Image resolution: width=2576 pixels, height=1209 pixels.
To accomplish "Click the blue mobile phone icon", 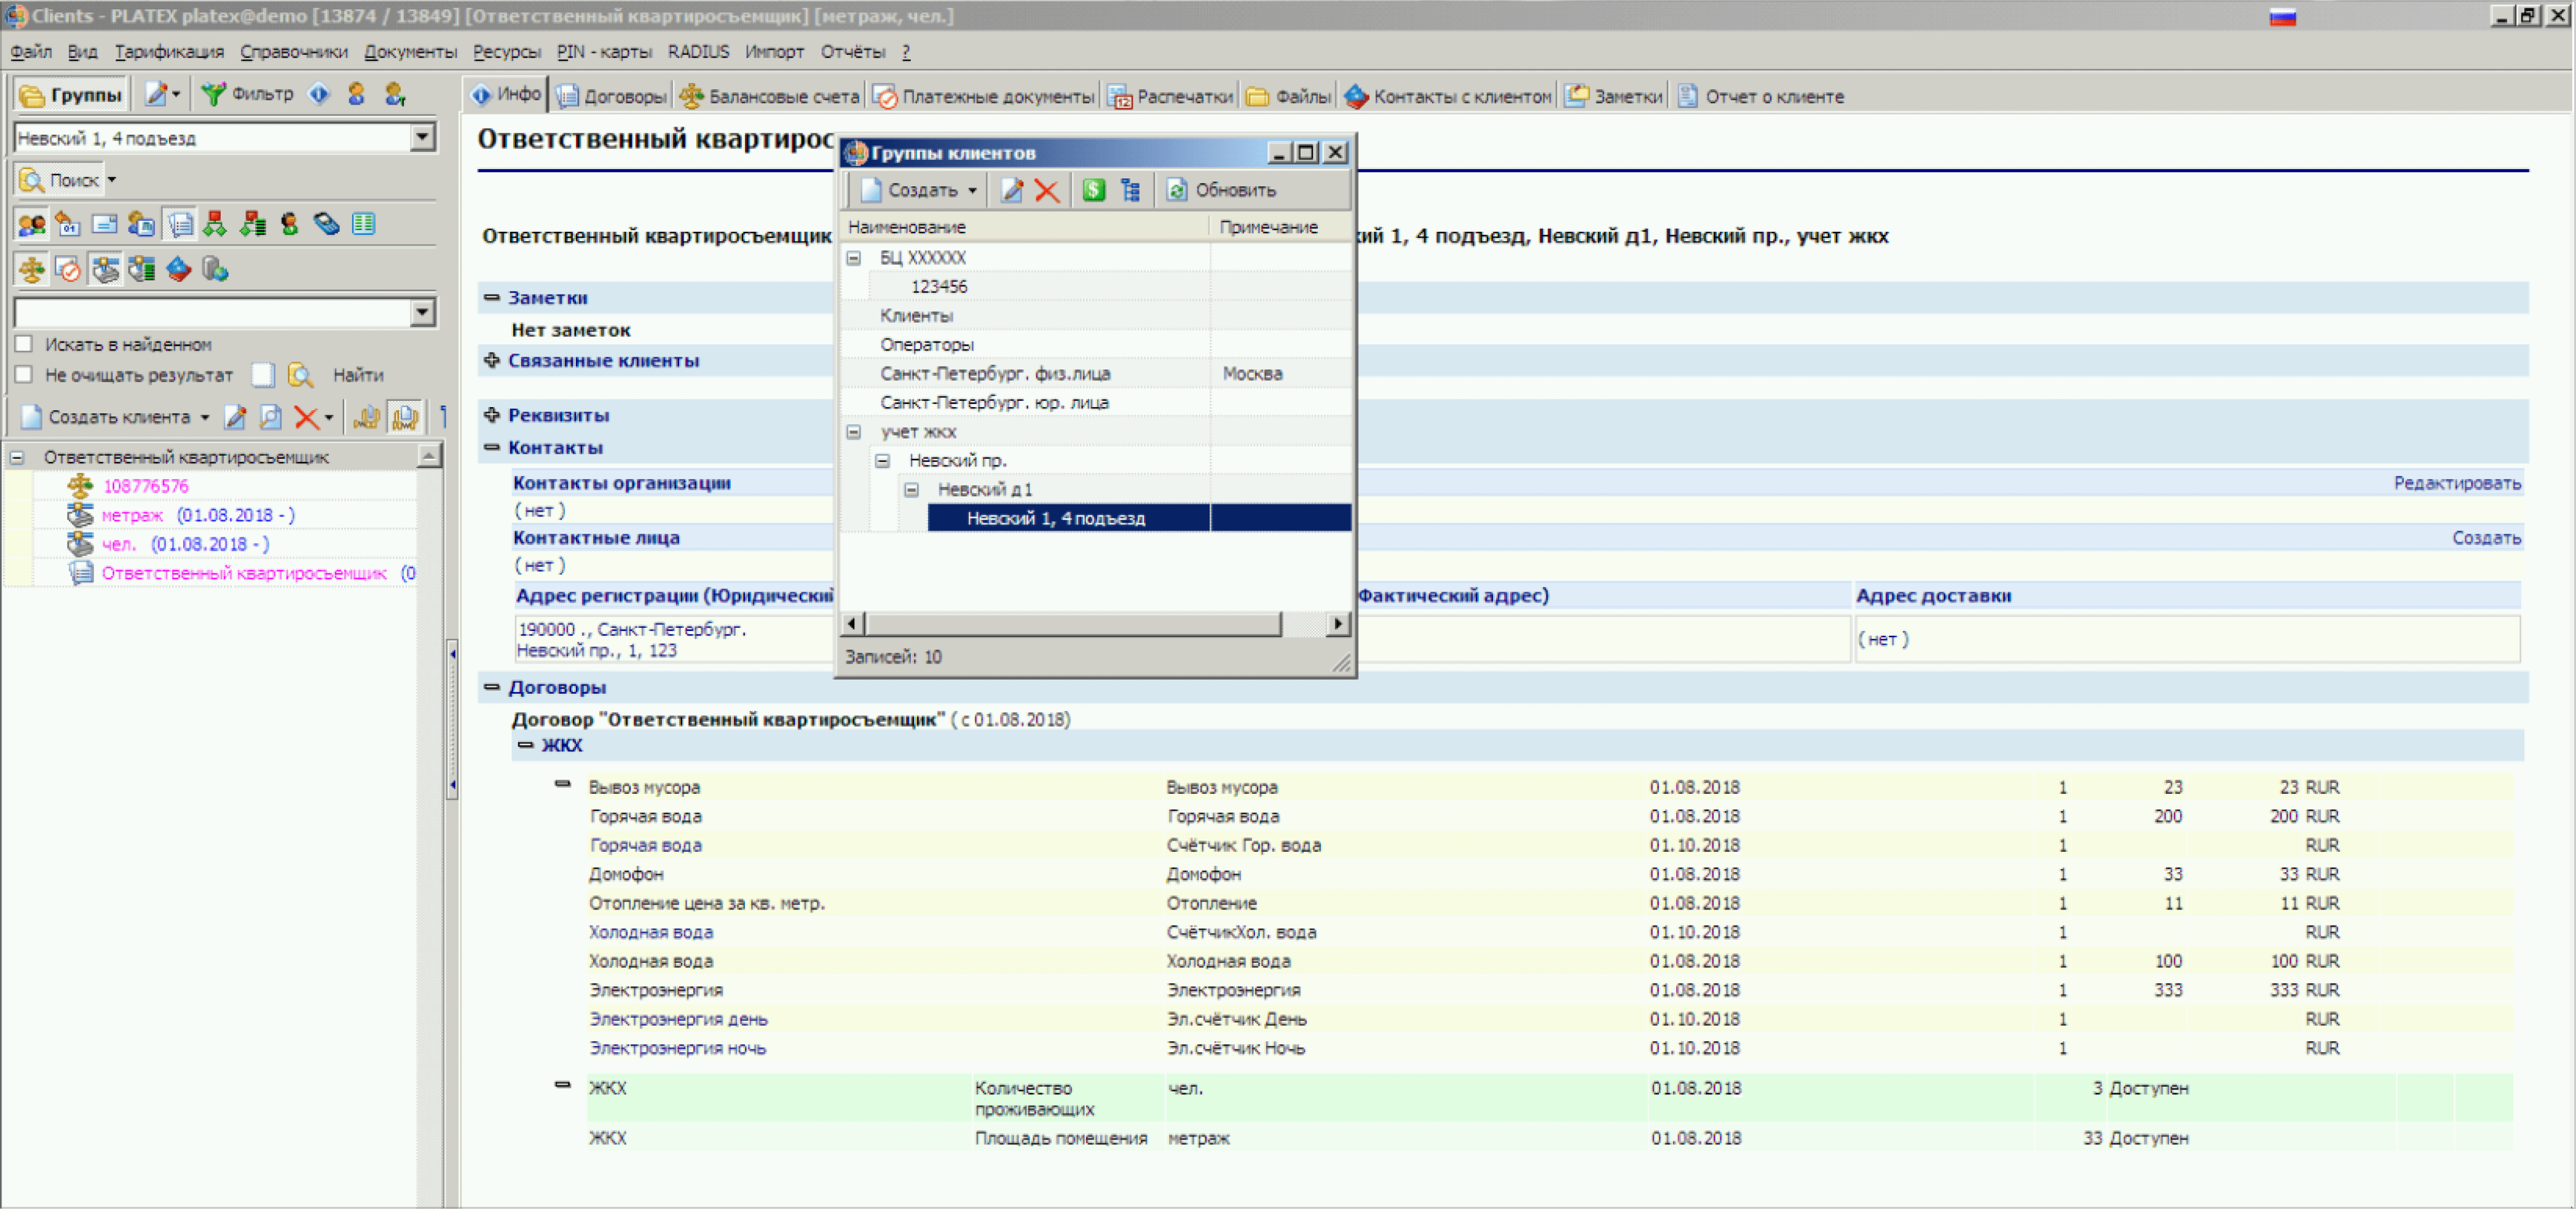I will (327, 224).
